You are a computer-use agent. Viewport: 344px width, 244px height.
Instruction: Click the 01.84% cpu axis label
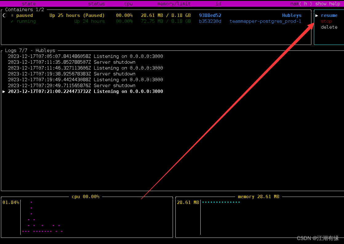click(x=11, y=202)
